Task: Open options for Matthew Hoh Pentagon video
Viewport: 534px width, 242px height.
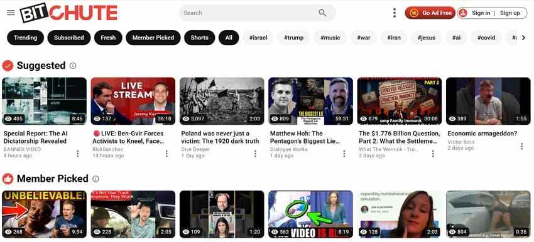Action: click(x=344, y=154)
